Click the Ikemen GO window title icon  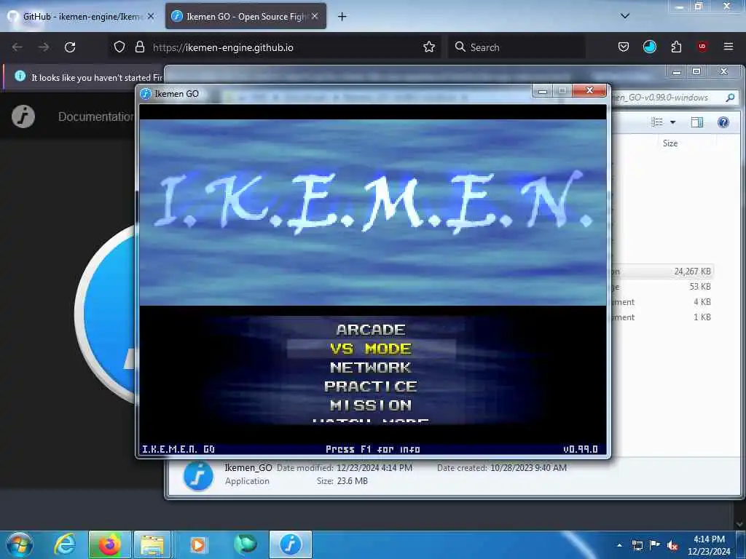click(146, 94)
